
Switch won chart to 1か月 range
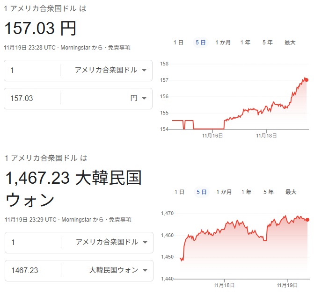(224, 192)
